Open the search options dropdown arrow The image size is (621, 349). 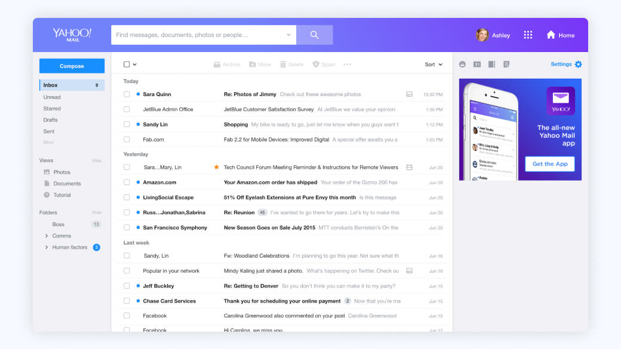[288, 35]
